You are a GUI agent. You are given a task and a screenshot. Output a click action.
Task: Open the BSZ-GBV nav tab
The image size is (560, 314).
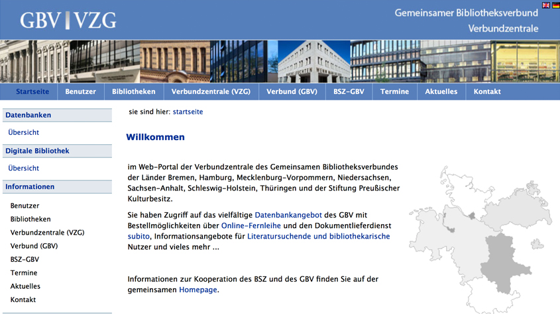[x=349, y=92]
